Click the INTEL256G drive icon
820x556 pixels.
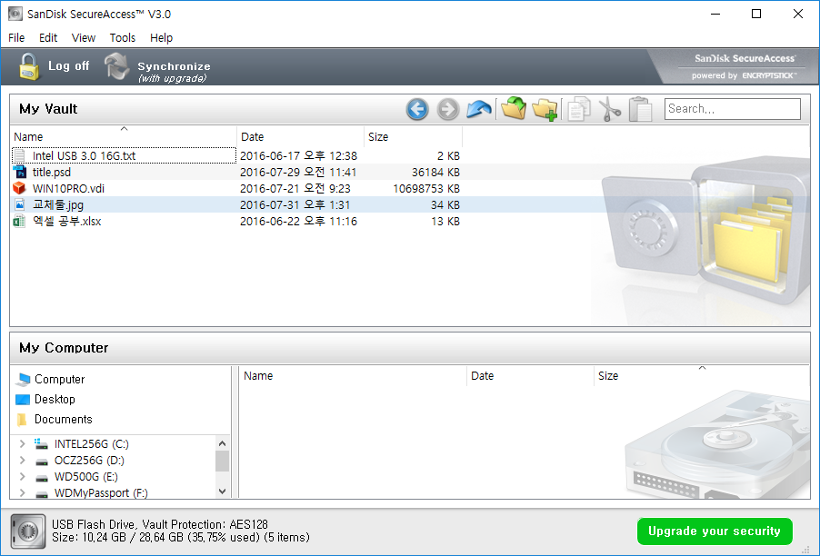click(41, 443)
